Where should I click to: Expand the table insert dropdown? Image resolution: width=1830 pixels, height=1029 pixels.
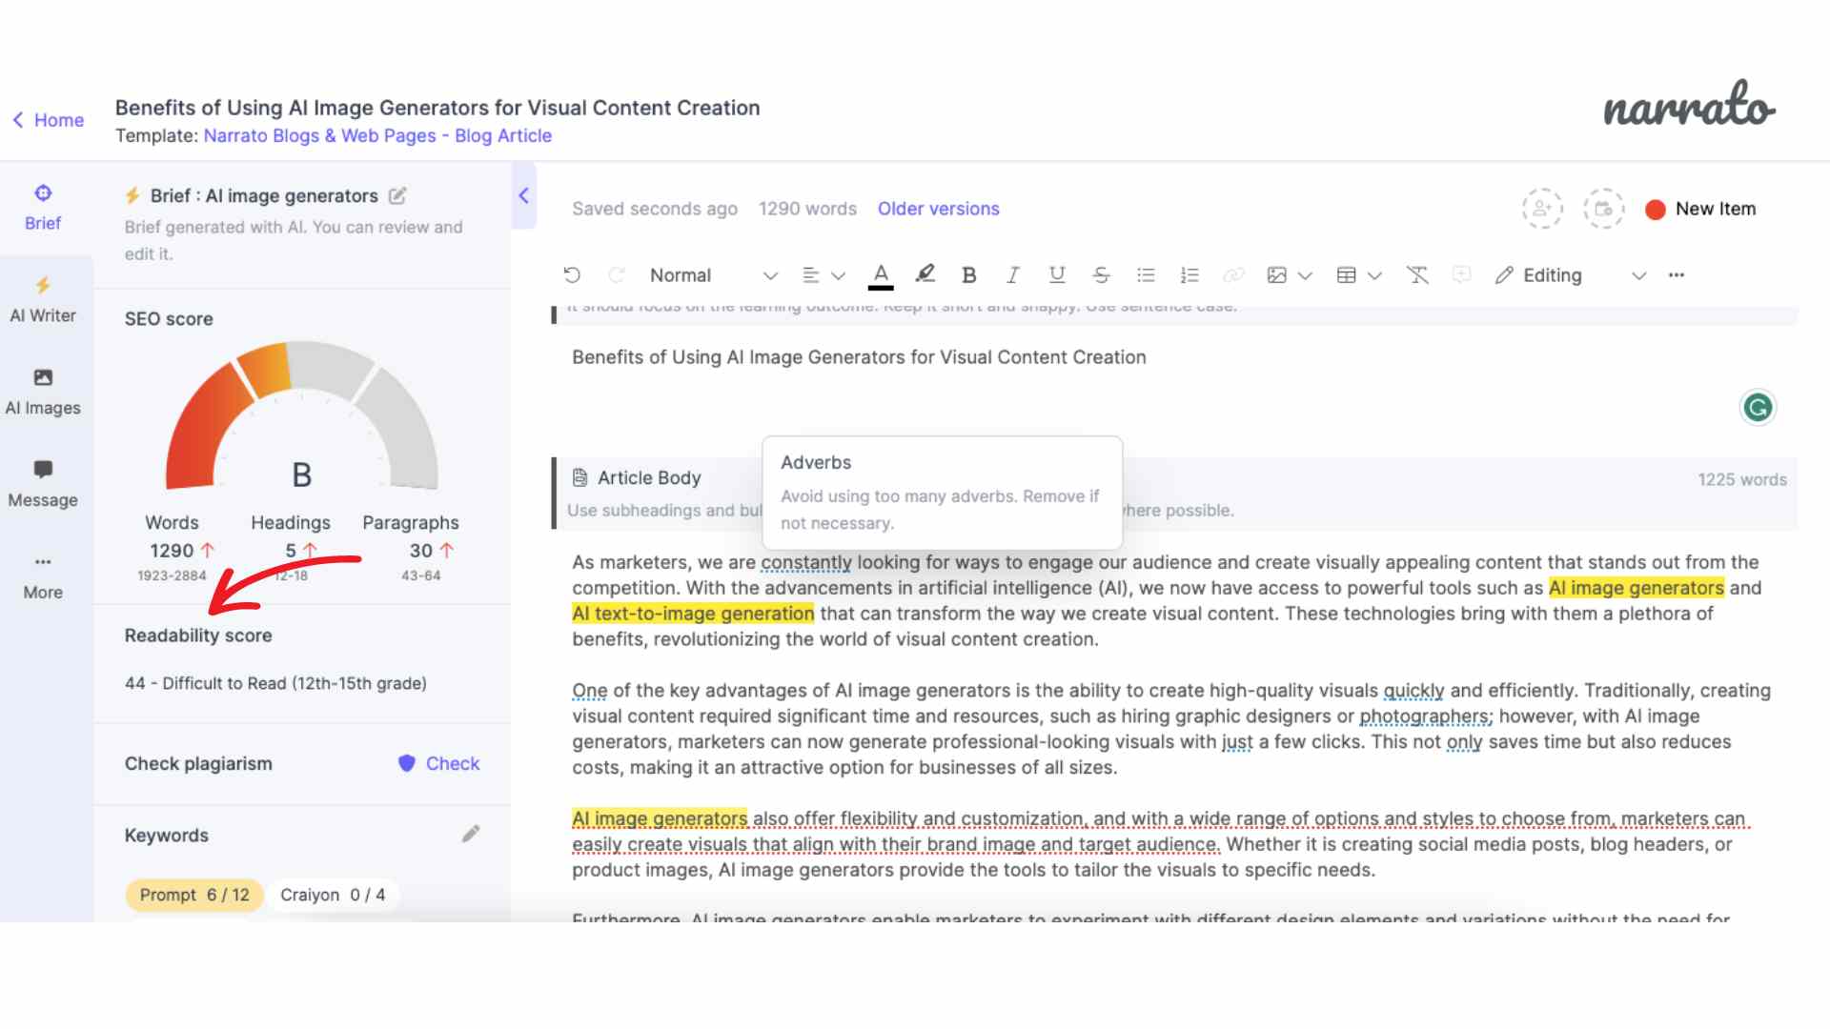coord(1373,275)
